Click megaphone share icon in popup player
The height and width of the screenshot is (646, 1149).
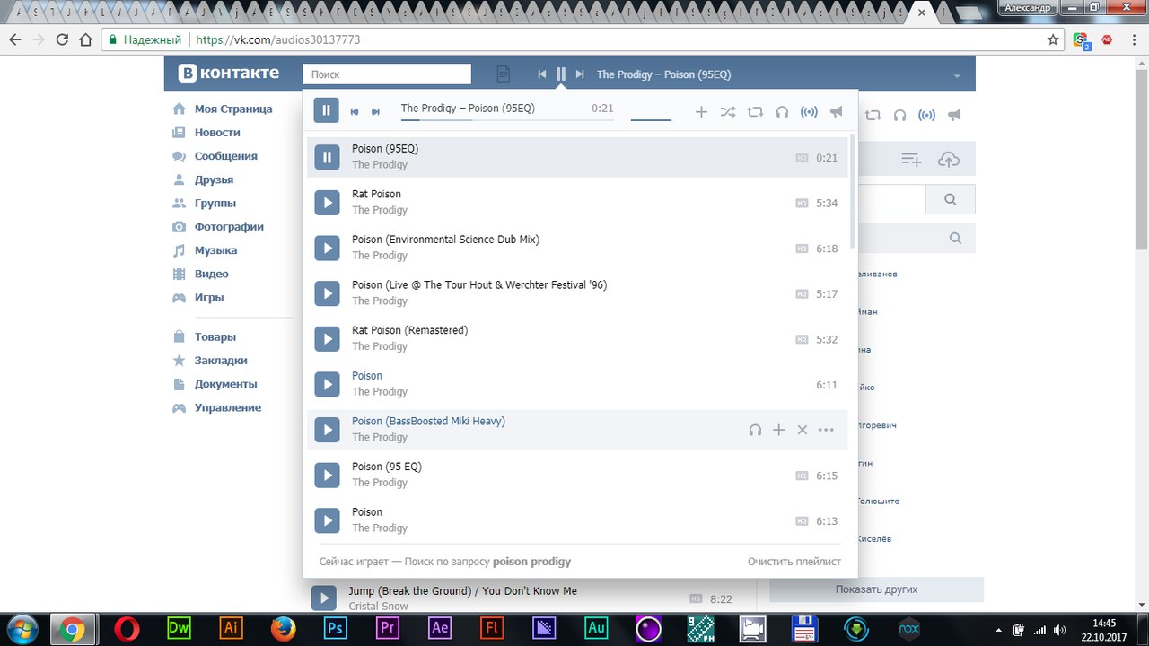click(x=837, y=111)
